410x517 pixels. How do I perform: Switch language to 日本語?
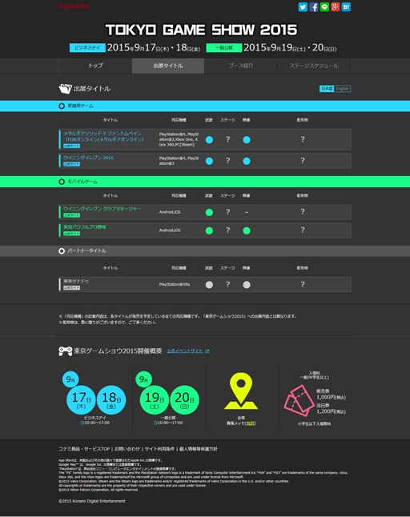pyautogui.click(x=327, y=89)
